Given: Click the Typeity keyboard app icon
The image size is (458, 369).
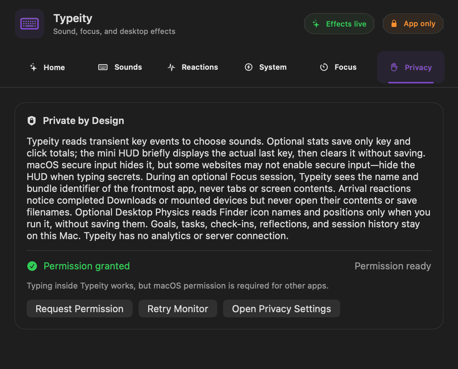Looking at the screenshot, I should tap(30, 24).
